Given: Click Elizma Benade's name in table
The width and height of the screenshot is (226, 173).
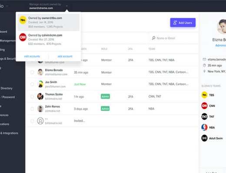Looking at the screenshot, I should click(x=54, y=70).
